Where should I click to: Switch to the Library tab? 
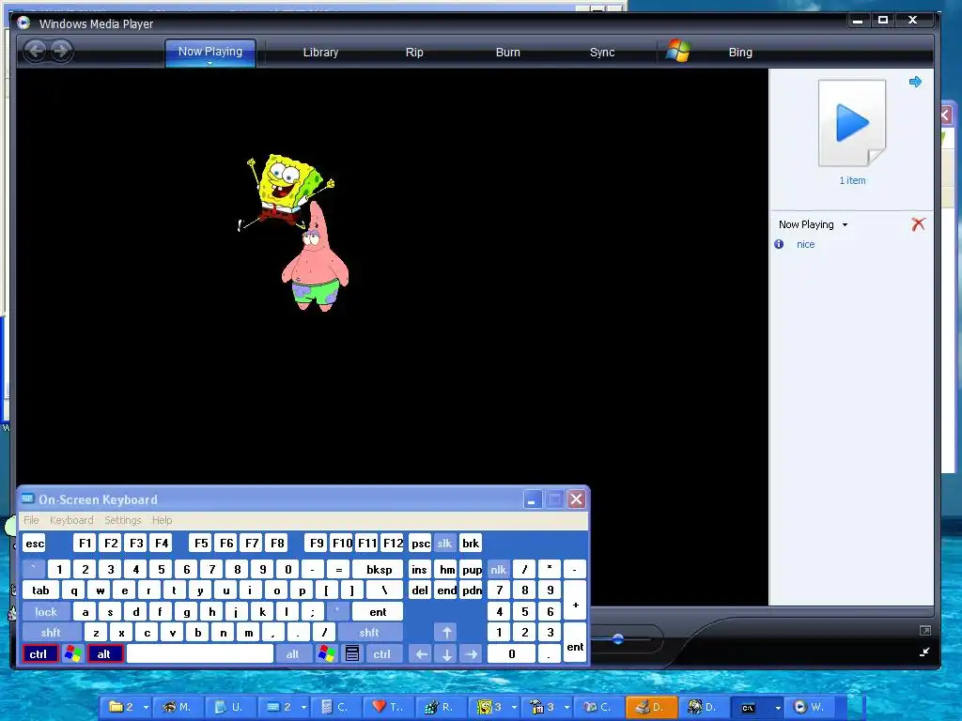(320, 53)
